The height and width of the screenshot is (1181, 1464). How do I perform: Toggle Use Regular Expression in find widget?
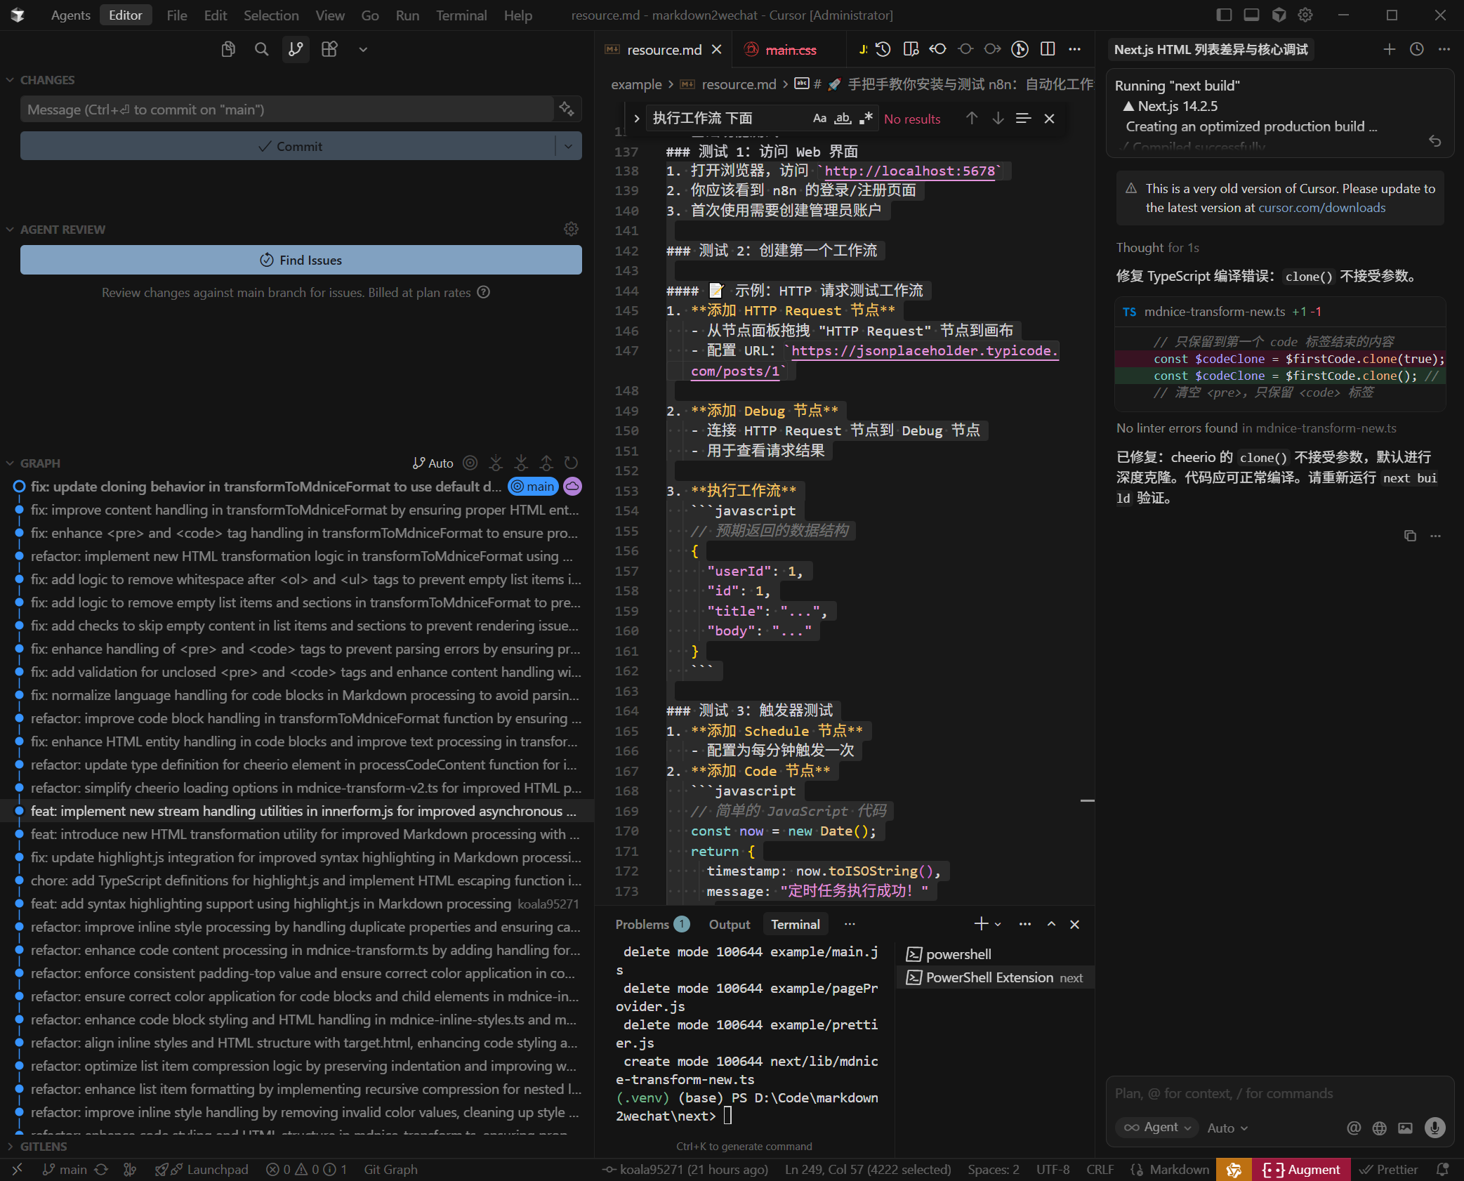[866, 119]
